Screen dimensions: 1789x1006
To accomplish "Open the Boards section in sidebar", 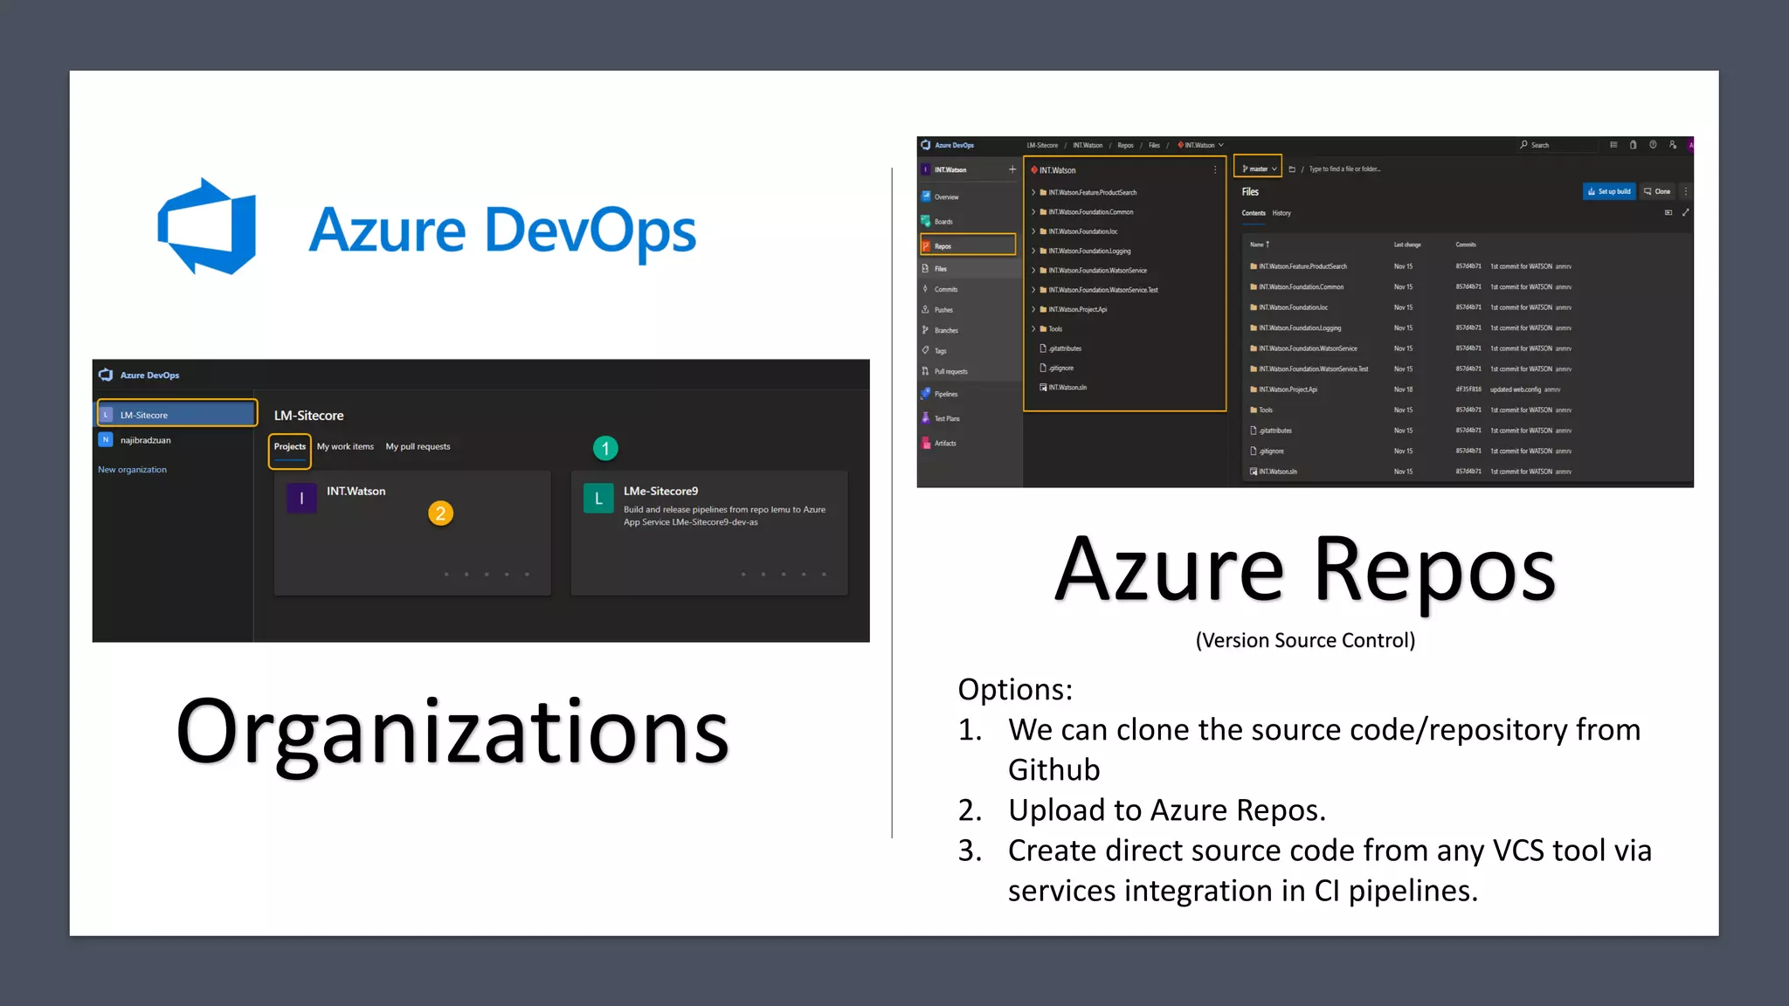I will pos(943,222).
